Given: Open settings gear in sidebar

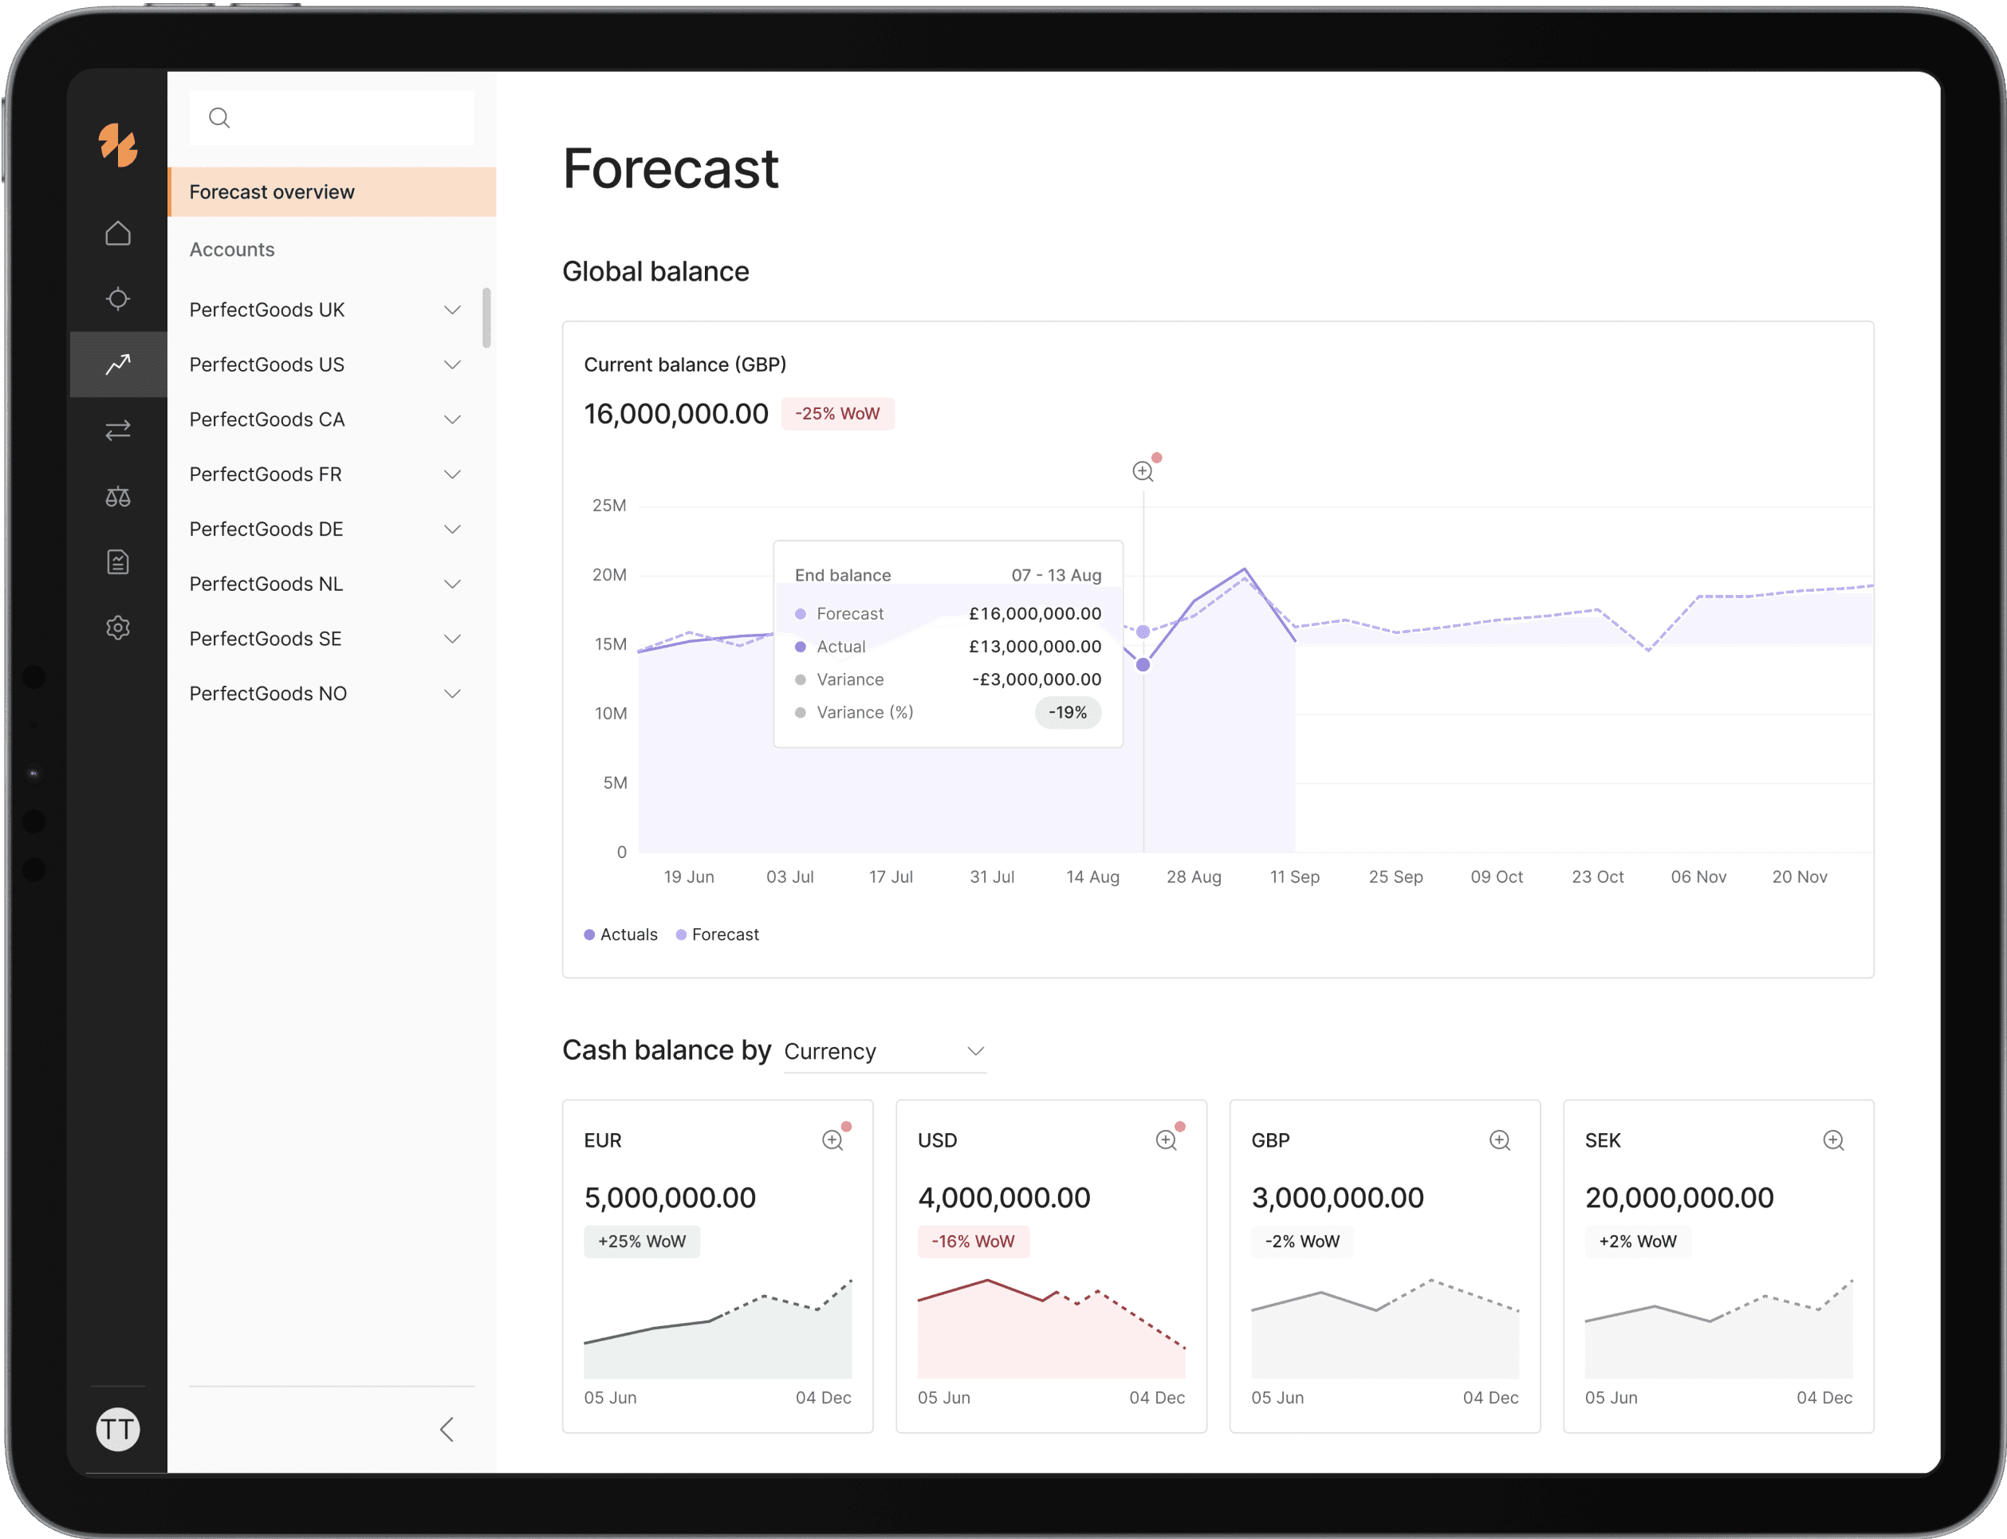Looking at the screenshot, I should pos(118,628).
